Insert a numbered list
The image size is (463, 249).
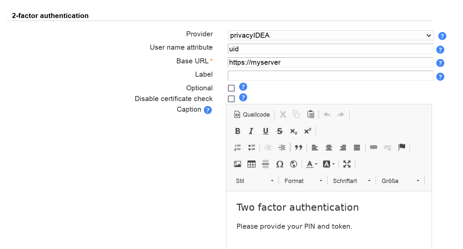(238, 148)
